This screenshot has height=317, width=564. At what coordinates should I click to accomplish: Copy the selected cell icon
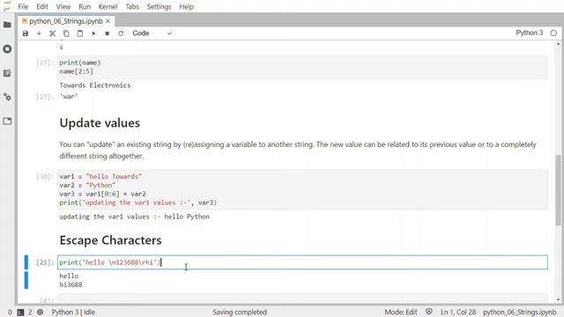tap(66, 33)
